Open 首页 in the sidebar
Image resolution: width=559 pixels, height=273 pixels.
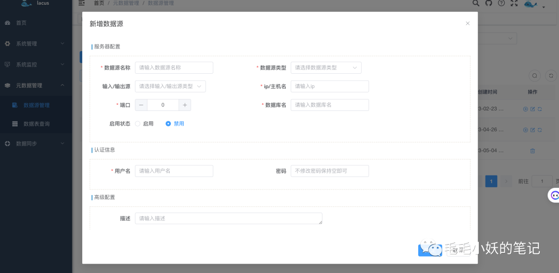[36, 23]
